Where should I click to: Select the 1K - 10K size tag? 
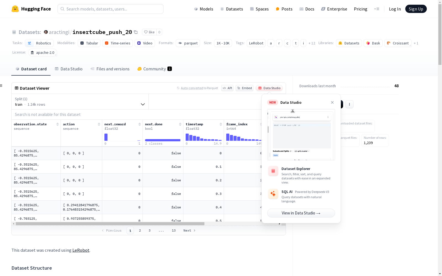223,43
